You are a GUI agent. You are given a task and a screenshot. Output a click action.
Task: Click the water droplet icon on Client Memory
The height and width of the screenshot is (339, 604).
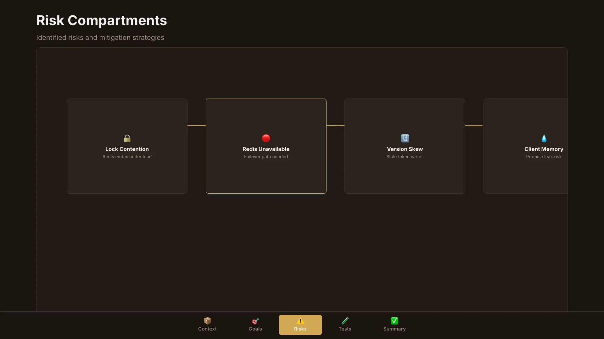544,138
